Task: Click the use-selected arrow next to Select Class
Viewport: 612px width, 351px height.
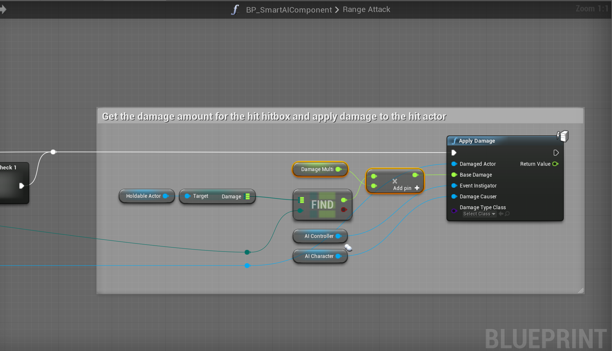Action: [x=501, y=214]
